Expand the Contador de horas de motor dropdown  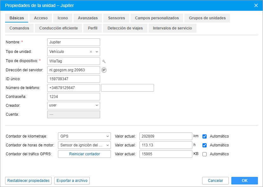coord(107,145)
